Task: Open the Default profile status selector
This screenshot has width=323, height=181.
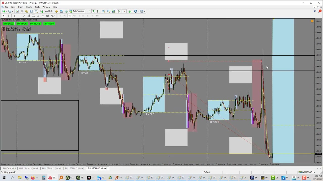Action: pos(207,172)
